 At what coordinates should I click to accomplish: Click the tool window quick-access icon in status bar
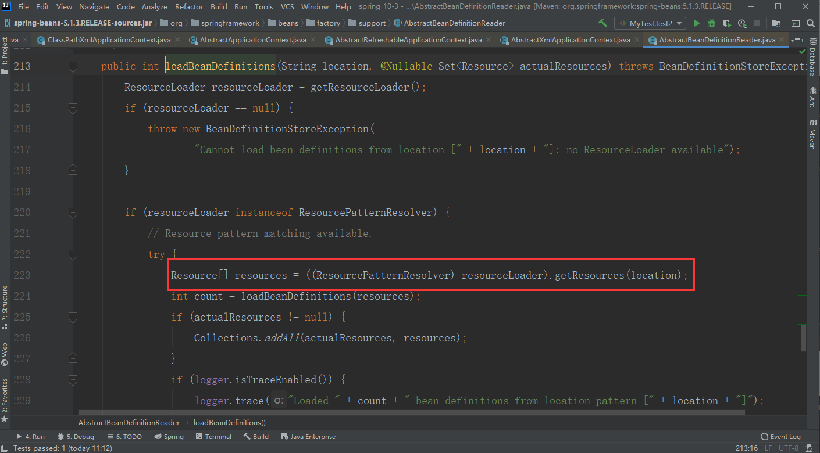(5, 448)
